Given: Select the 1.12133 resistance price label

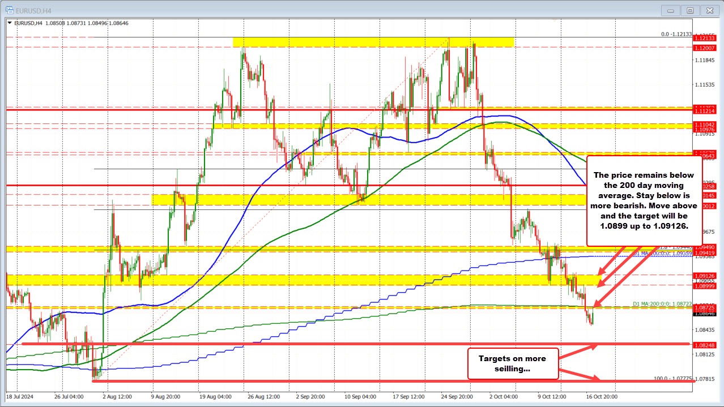Looking at the screenshot, I should (706, 38).
